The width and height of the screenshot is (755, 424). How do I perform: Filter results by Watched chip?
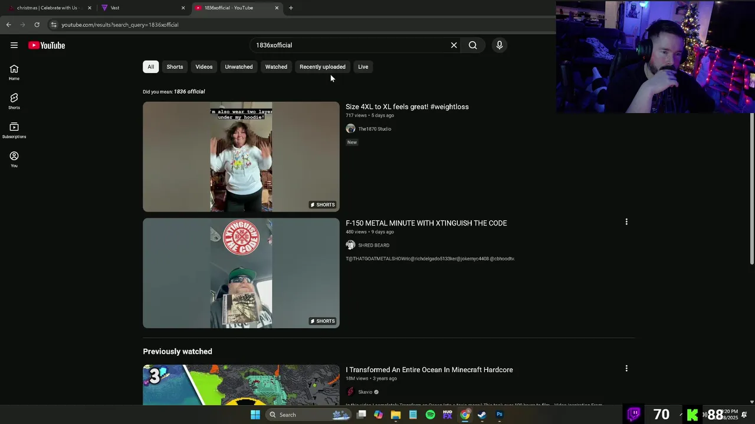click(276, 67)
